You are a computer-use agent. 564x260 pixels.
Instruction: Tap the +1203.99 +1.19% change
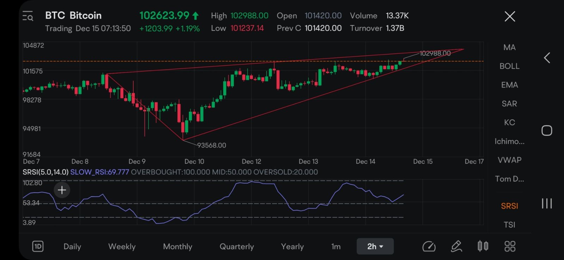click(x=170, y=29)
